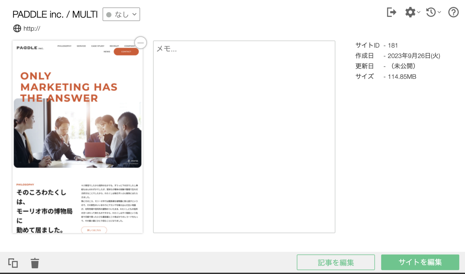This screenshot has height=274, width=465.
Task: Click the 詳しくはこちら button in preview
Action: [x=94, y=230]
